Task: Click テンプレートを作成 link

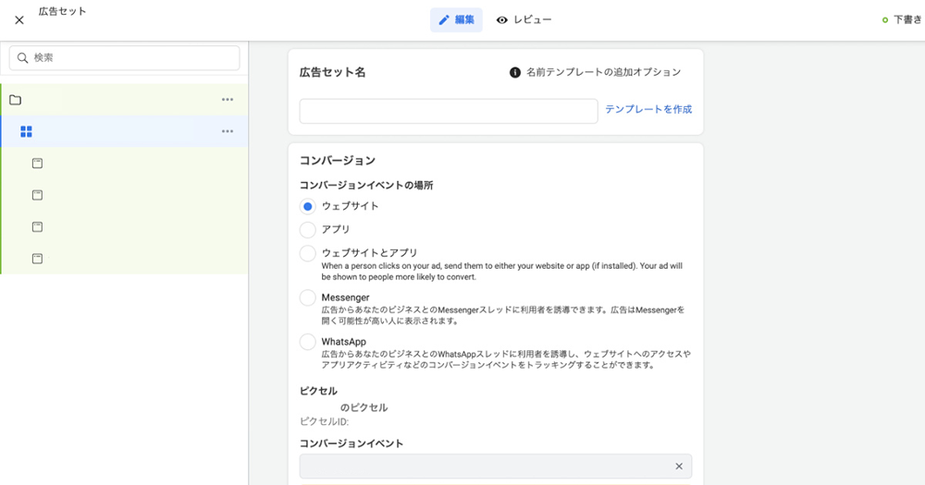Action: (648, 109)
